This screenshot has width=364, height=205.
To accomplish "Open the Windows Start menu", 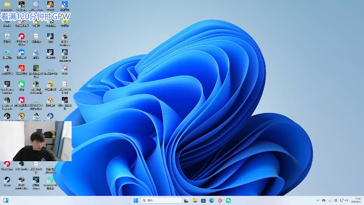I will point(136,200).
